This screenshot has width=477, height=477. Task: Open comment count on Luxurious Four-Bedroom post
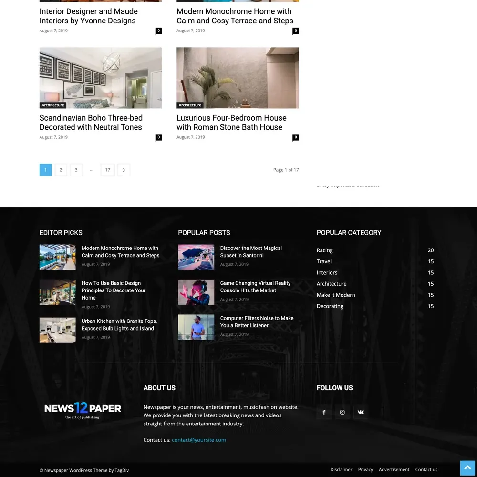[x=295, y=137]
